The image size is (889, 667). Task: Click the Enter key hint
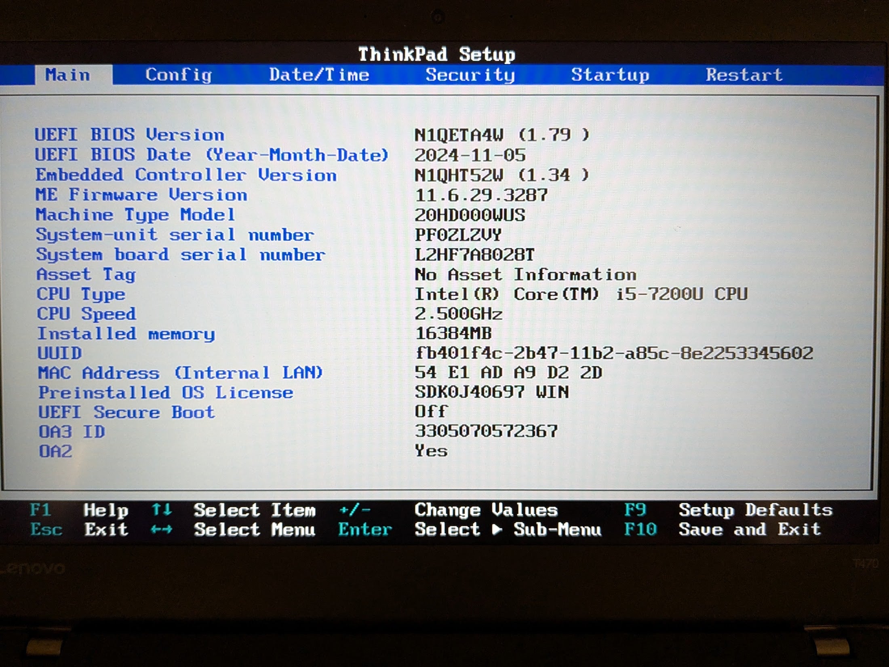[x=365, y=529]
